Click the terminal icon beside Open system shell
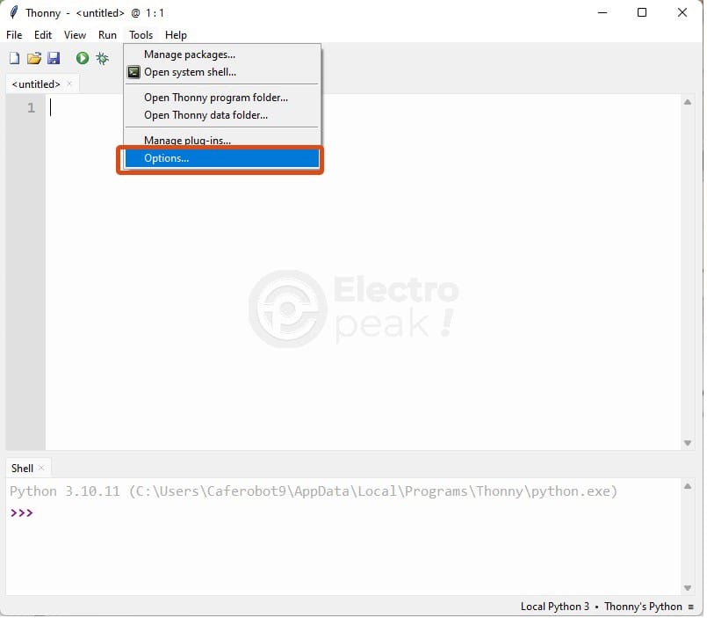This screenshot has width=707, height=618. point(133,72)
